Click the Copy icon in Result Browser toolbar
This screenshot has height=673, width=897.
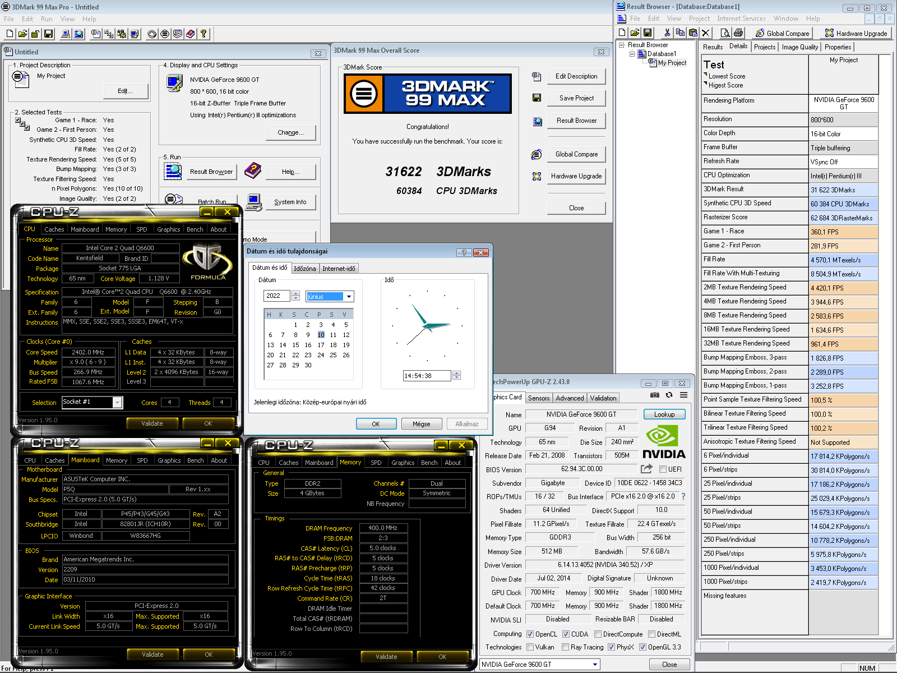click(x=680, y=33)
